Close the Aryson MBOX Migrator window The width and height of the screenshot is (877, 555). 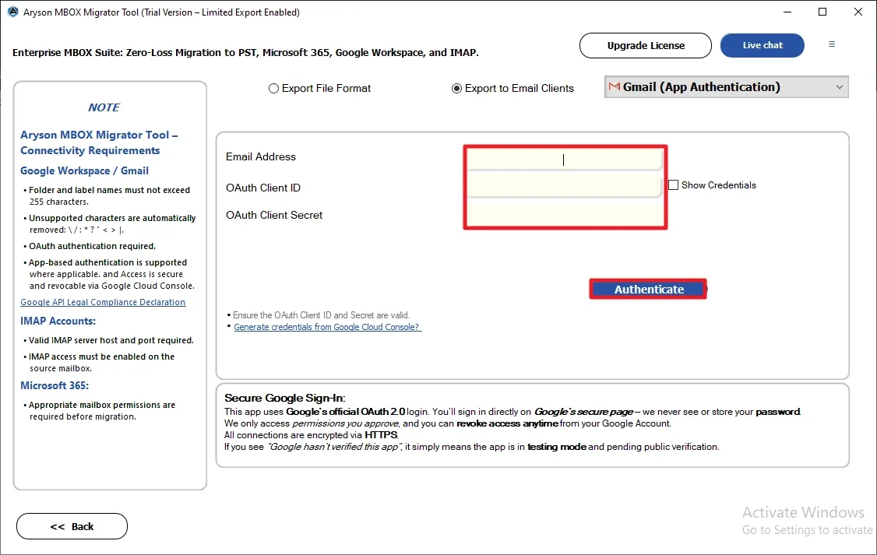pyautogui.click(x=858, y=12)
